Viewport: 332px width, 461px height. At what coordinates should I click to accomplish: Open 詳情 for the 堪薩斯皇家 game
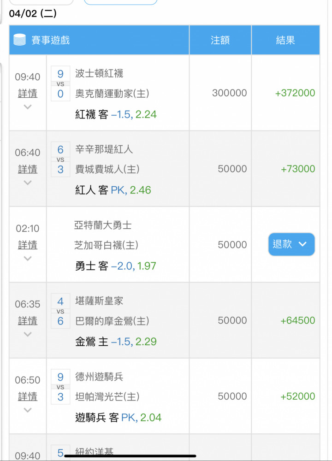coord(28,321)
